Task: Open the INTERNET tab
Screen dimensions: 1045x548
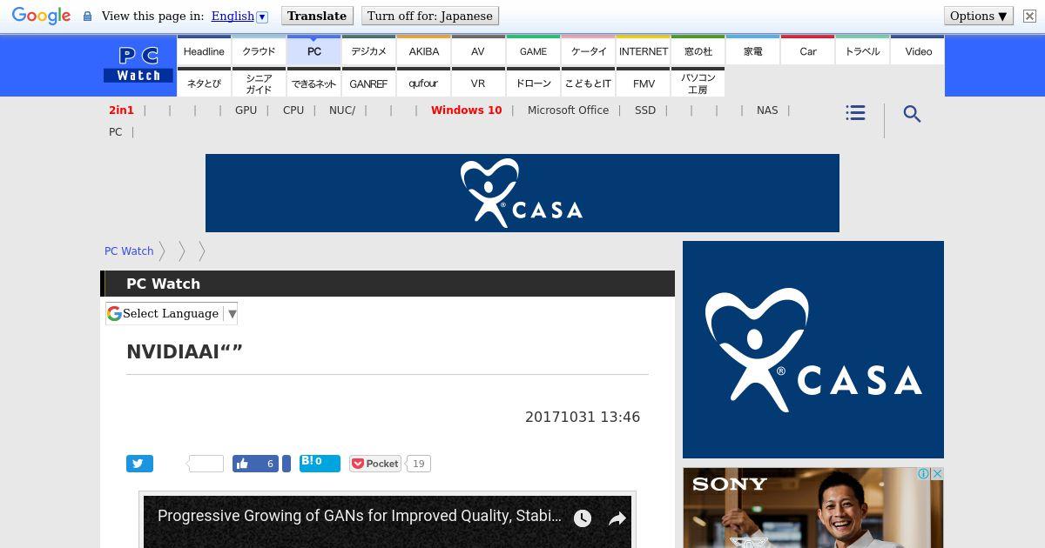Action: pos(644,50)
